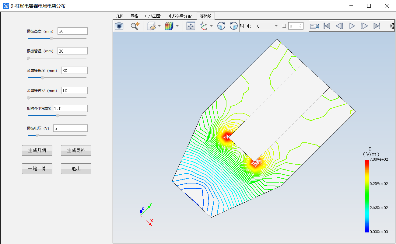Click the magnifier with lightning zoom tool
Screen dimensions: 396x244
coord(135,26)
